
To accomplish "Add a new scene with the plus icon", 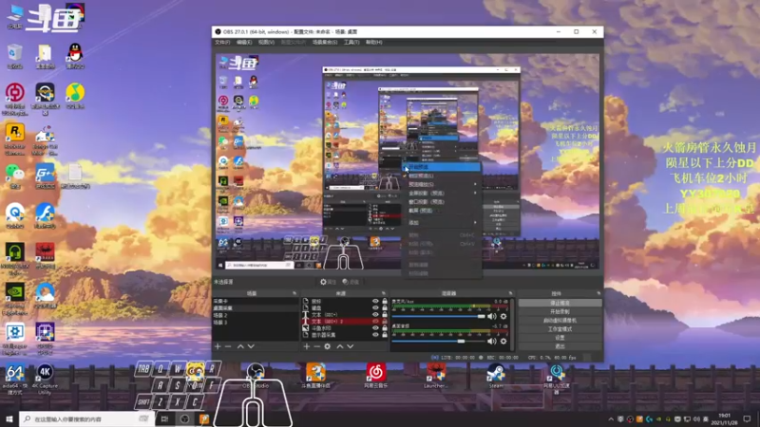I will 218,346.
